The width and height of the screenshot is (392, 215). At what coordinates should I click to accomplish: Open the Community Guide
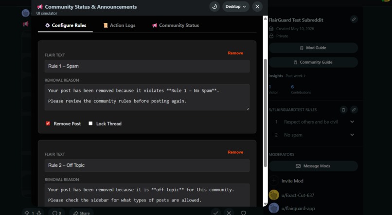click(x=313, y=62)
